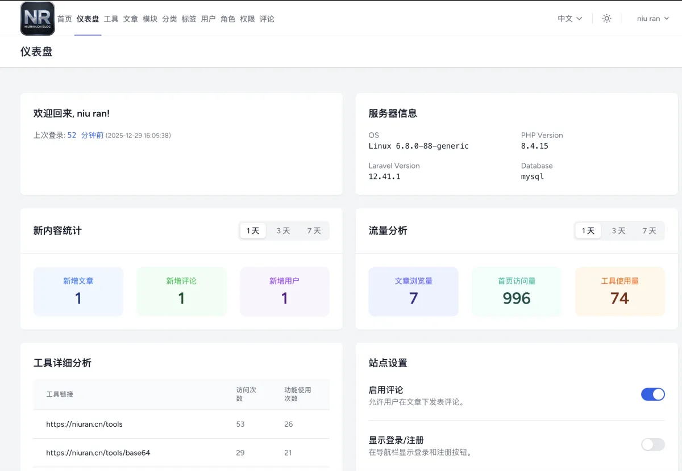682x471 pixels.
Task: Click the 新增文章 stat card
Action: pyautogui.click(x=78, y=292)
